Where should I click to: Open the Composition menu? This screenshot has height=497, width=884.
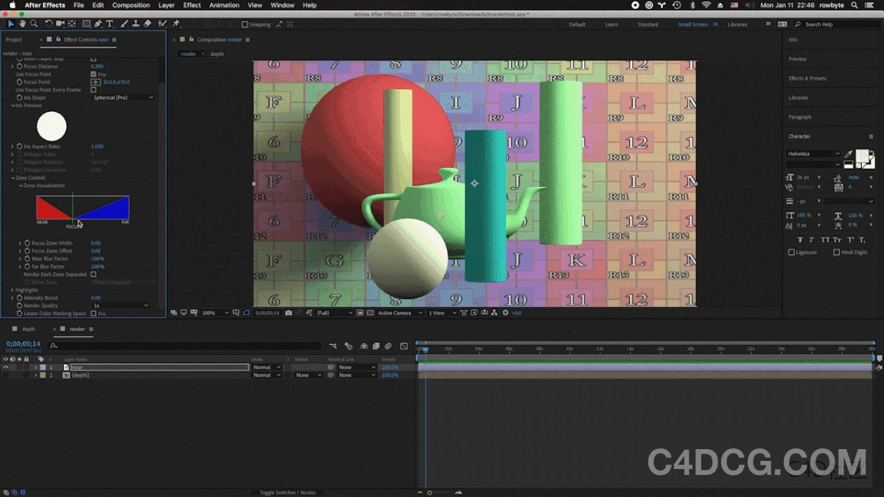(x=130, y=5)
